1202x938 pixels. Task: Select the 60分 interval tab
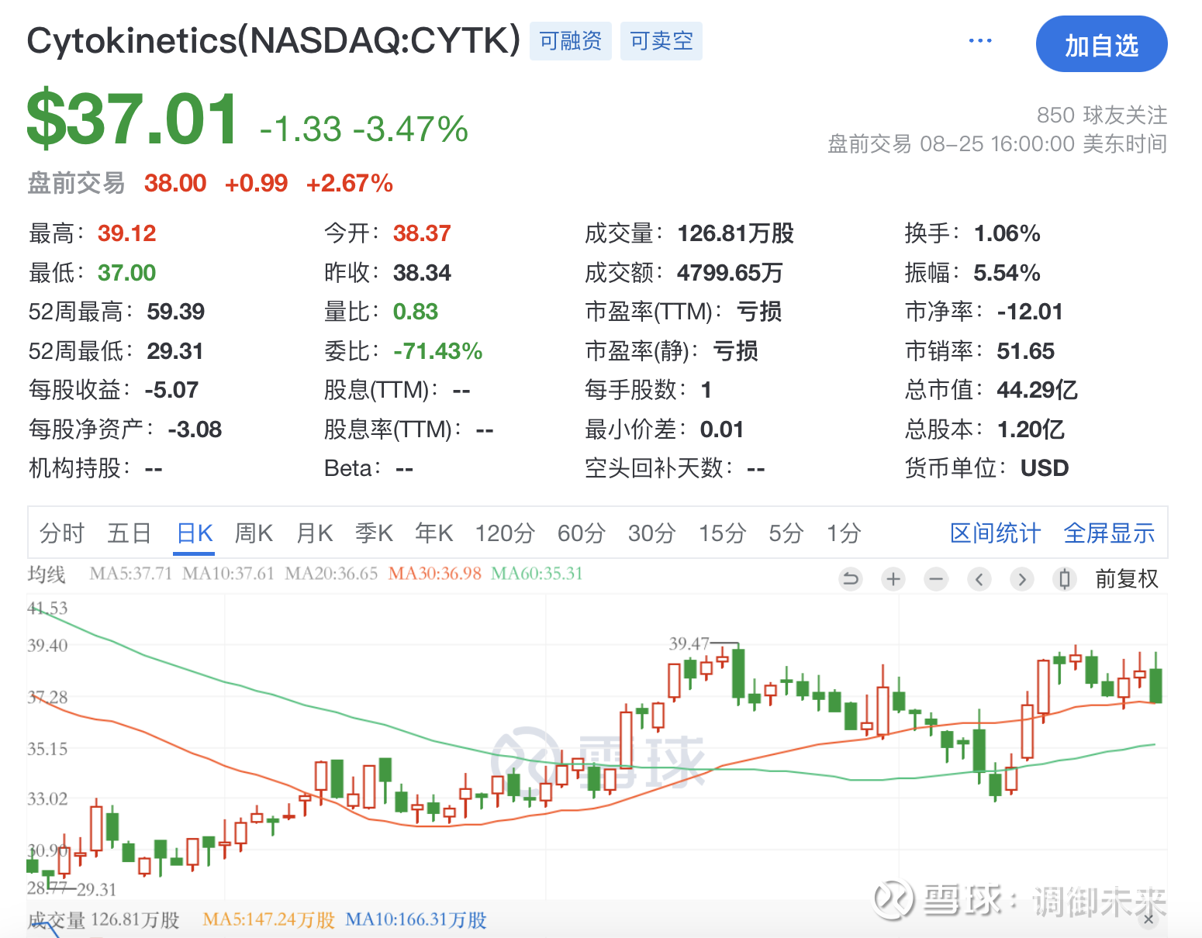tap(582, 533)
